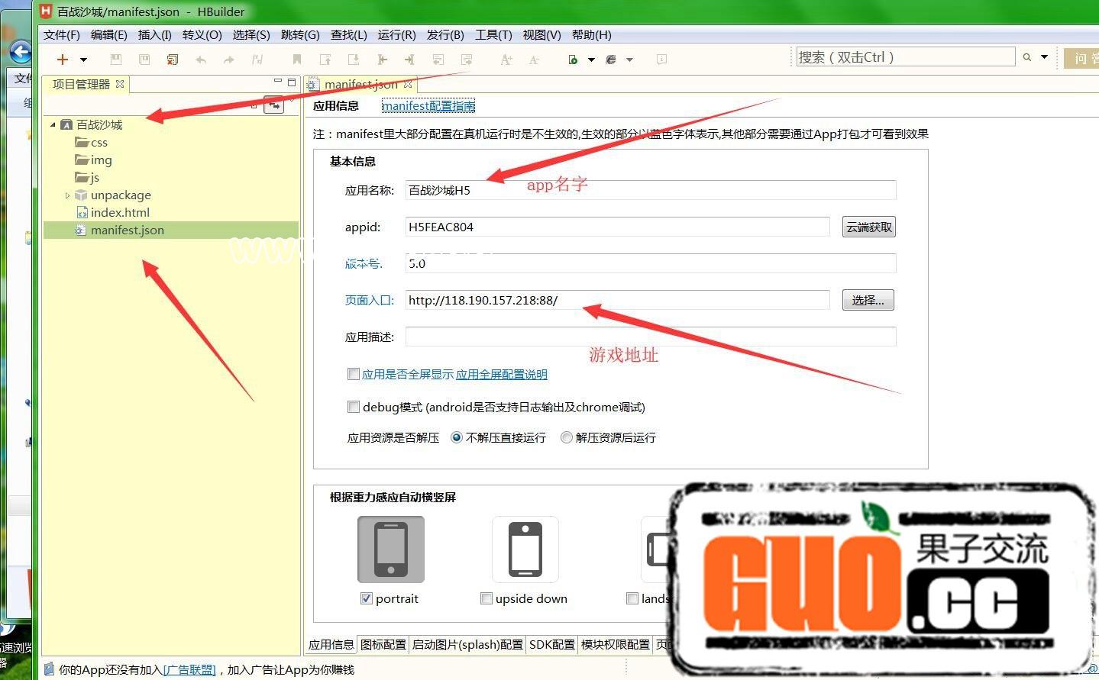1099x680 pixels.
Task: Select 解压资源后运行 radio button
Action: [567, 437]
